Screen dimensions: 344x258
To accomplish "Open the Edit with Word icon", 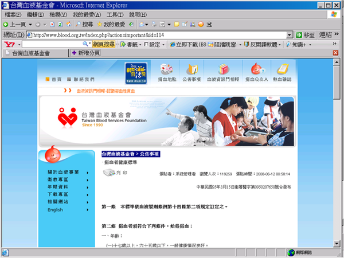I will click(x=162, y=24).
